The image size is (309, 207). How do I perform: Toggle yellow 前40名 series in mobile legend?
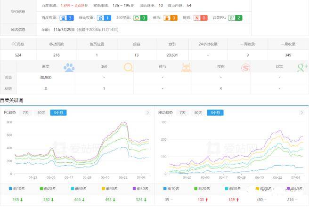click(264, 189)
